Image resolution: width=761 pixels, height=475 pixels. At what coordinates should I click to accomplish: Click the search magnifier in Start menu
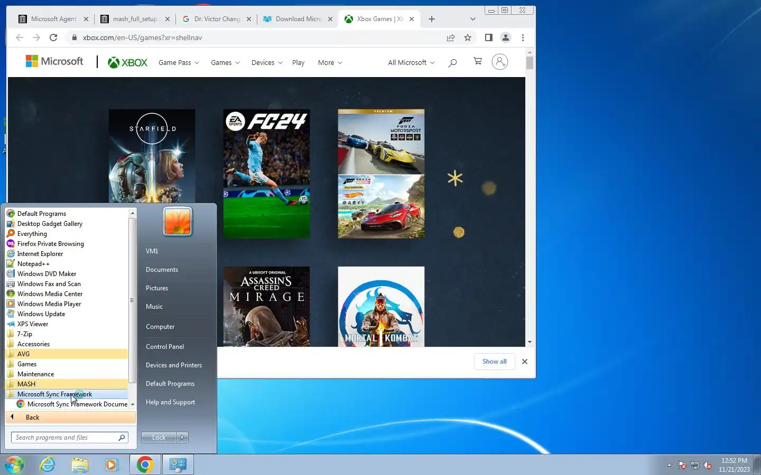[122, 438]
